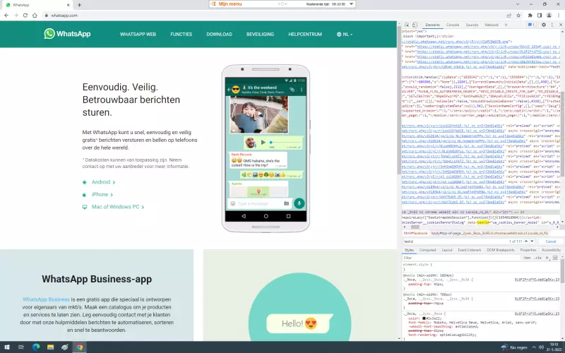The height and width of the screenshot is (353, 565).
Task: Focus the DevTools search field containing testid
Action: [x=454, y=241]
